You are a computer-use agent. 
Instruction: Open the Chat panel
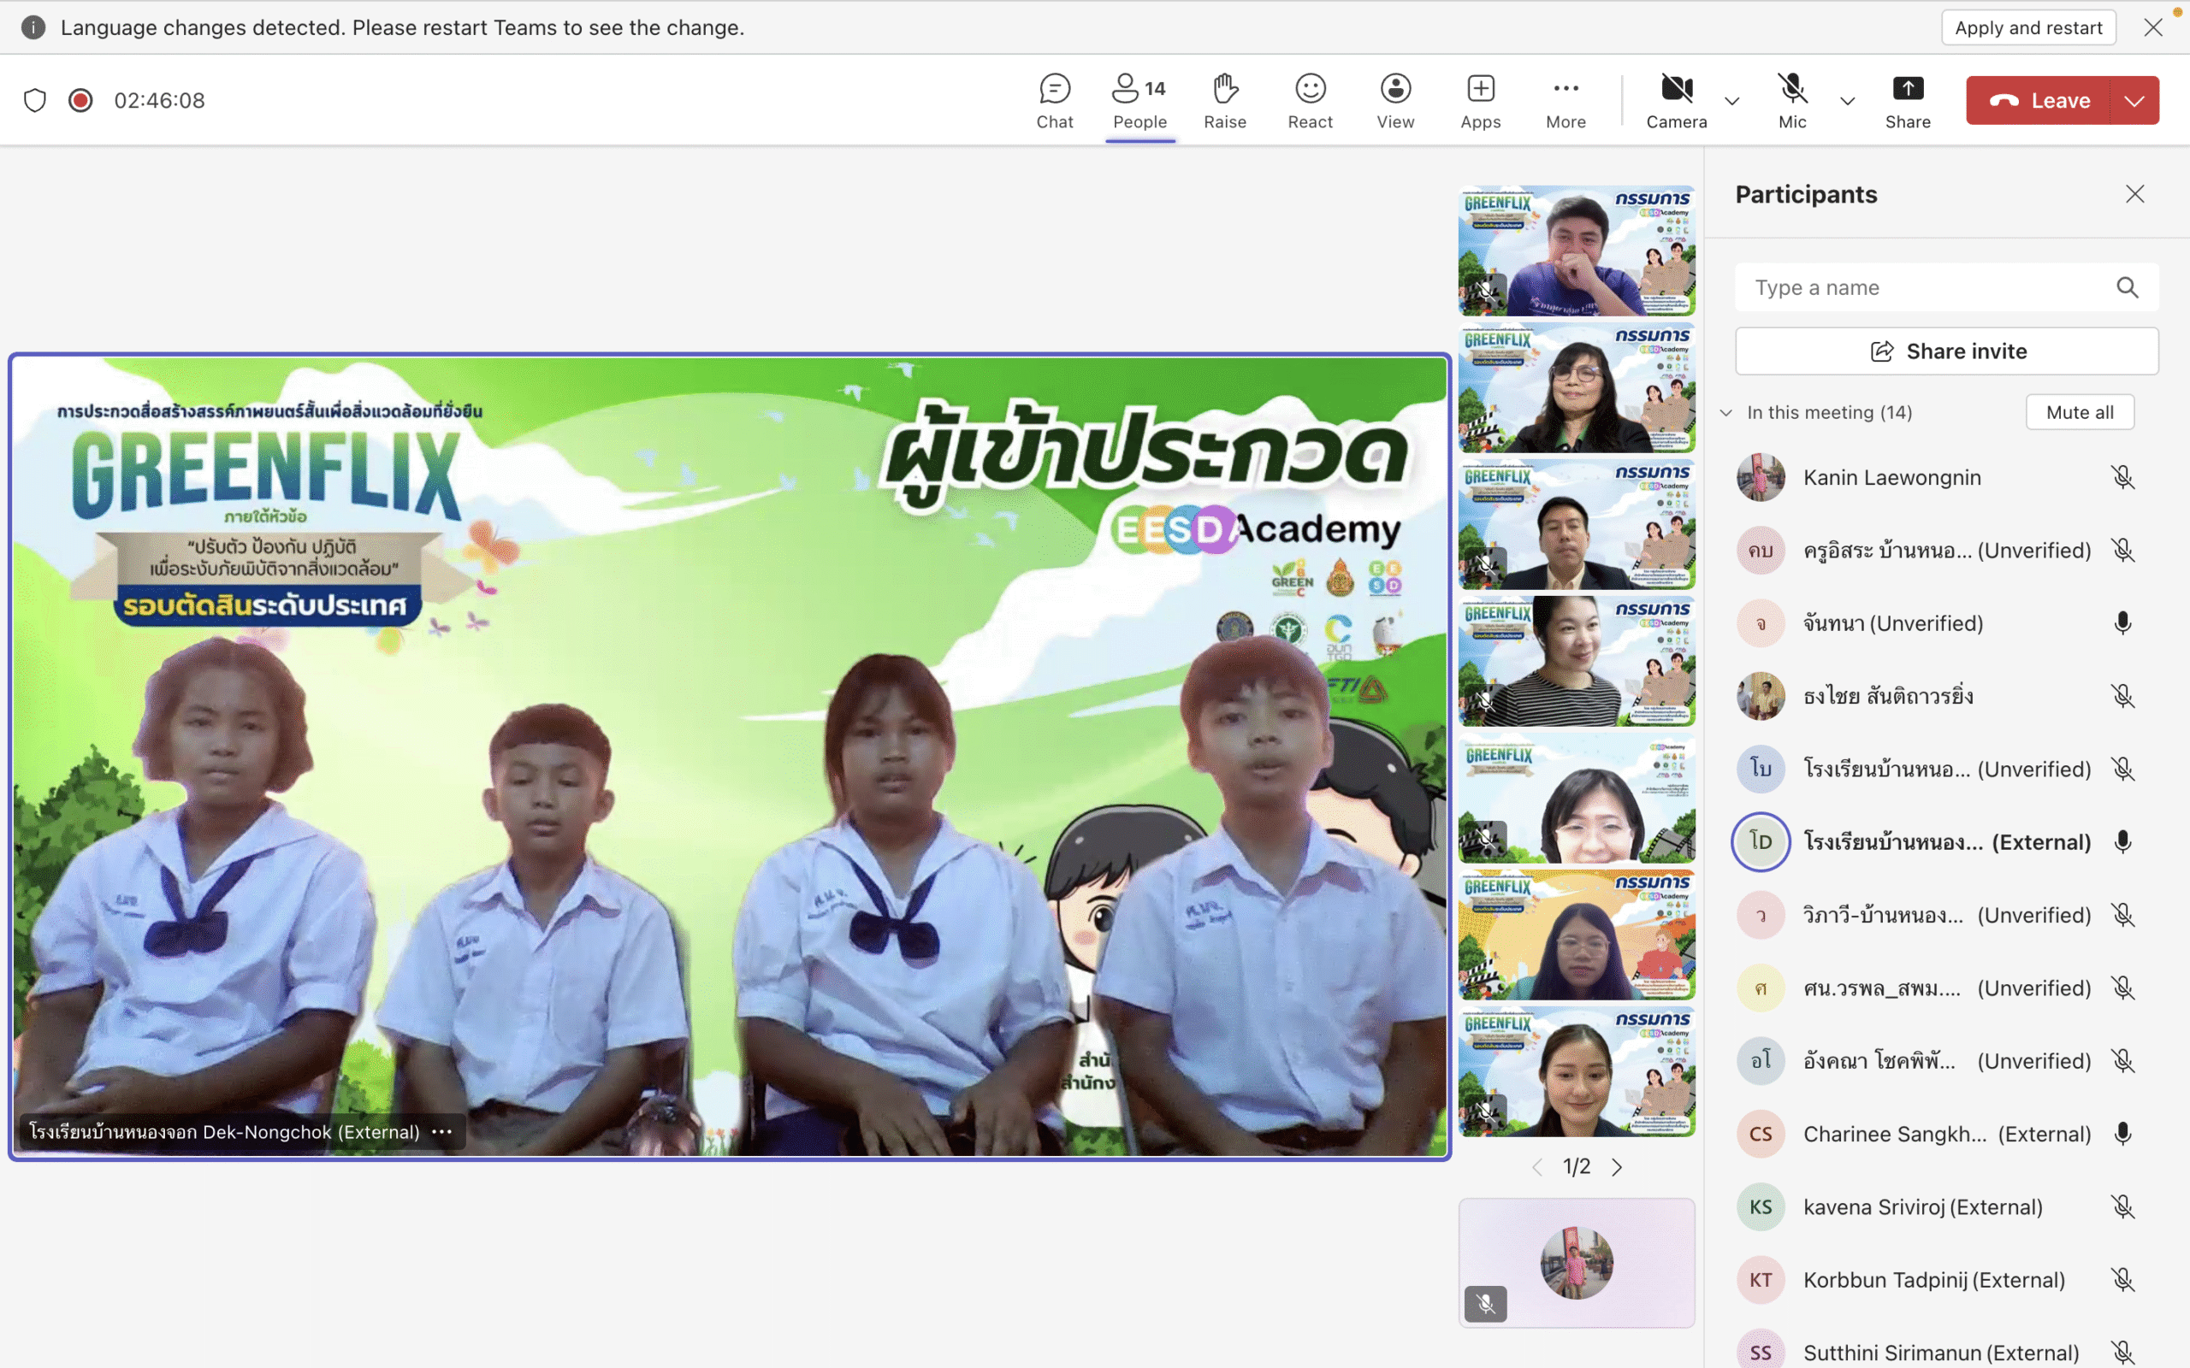pos(1054,100)
